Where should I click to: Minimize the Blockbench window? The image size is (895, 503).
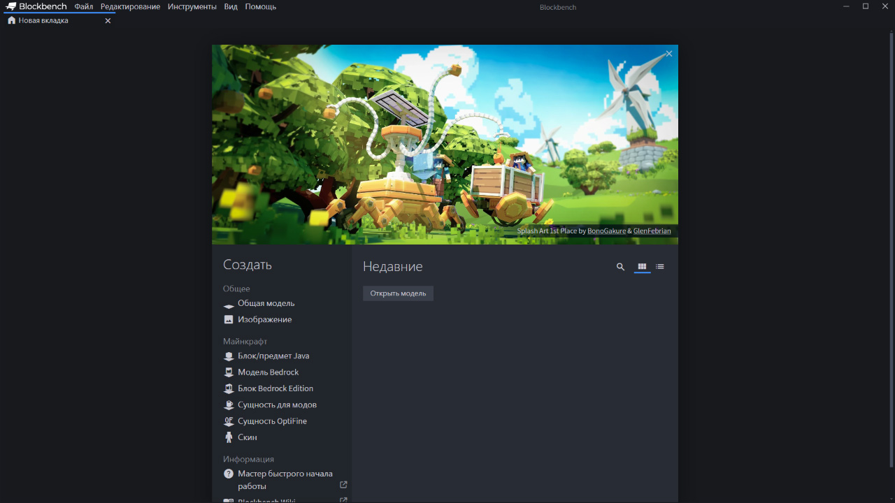tap(847, 6)
